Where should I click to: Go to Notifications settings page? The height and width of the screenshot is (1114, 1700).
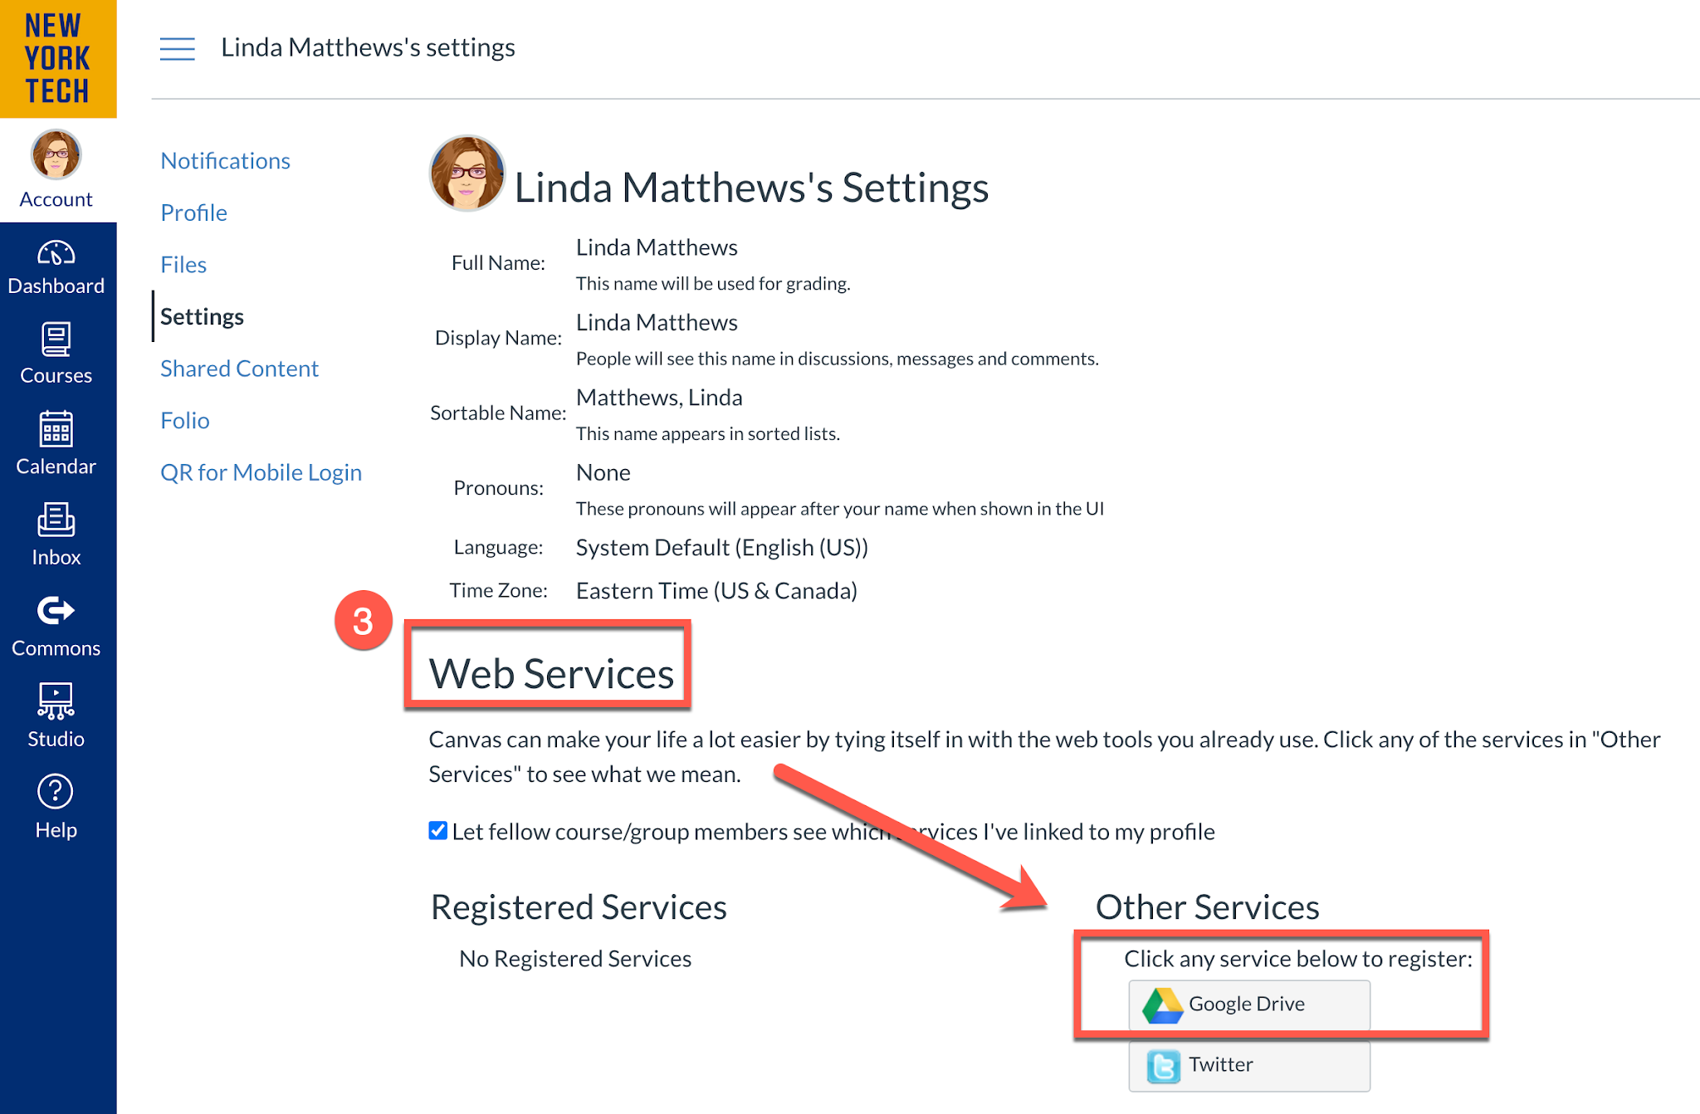click(225, 160)
